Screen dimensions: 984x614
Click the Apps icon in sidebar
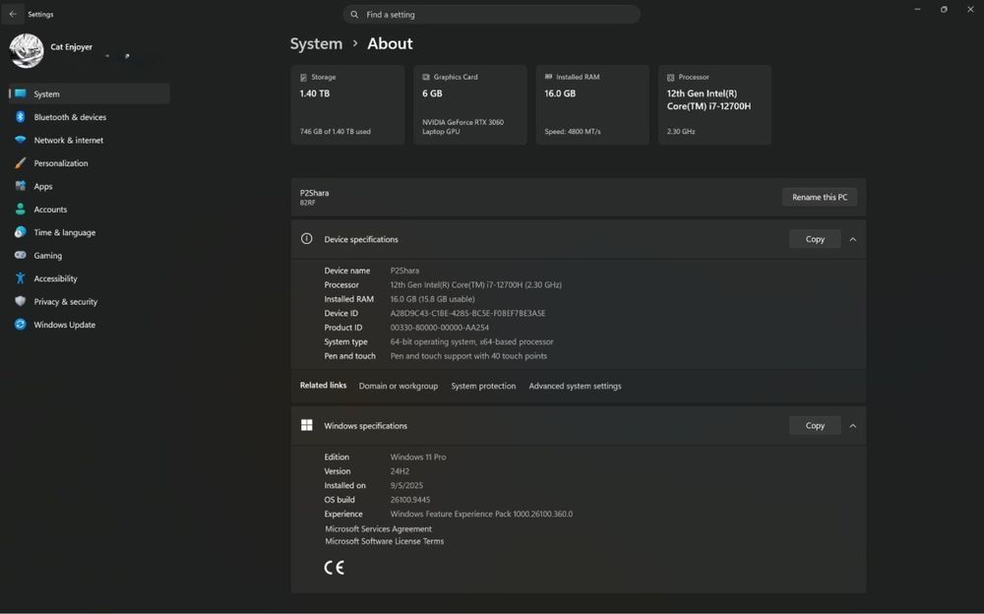(21, 186)
